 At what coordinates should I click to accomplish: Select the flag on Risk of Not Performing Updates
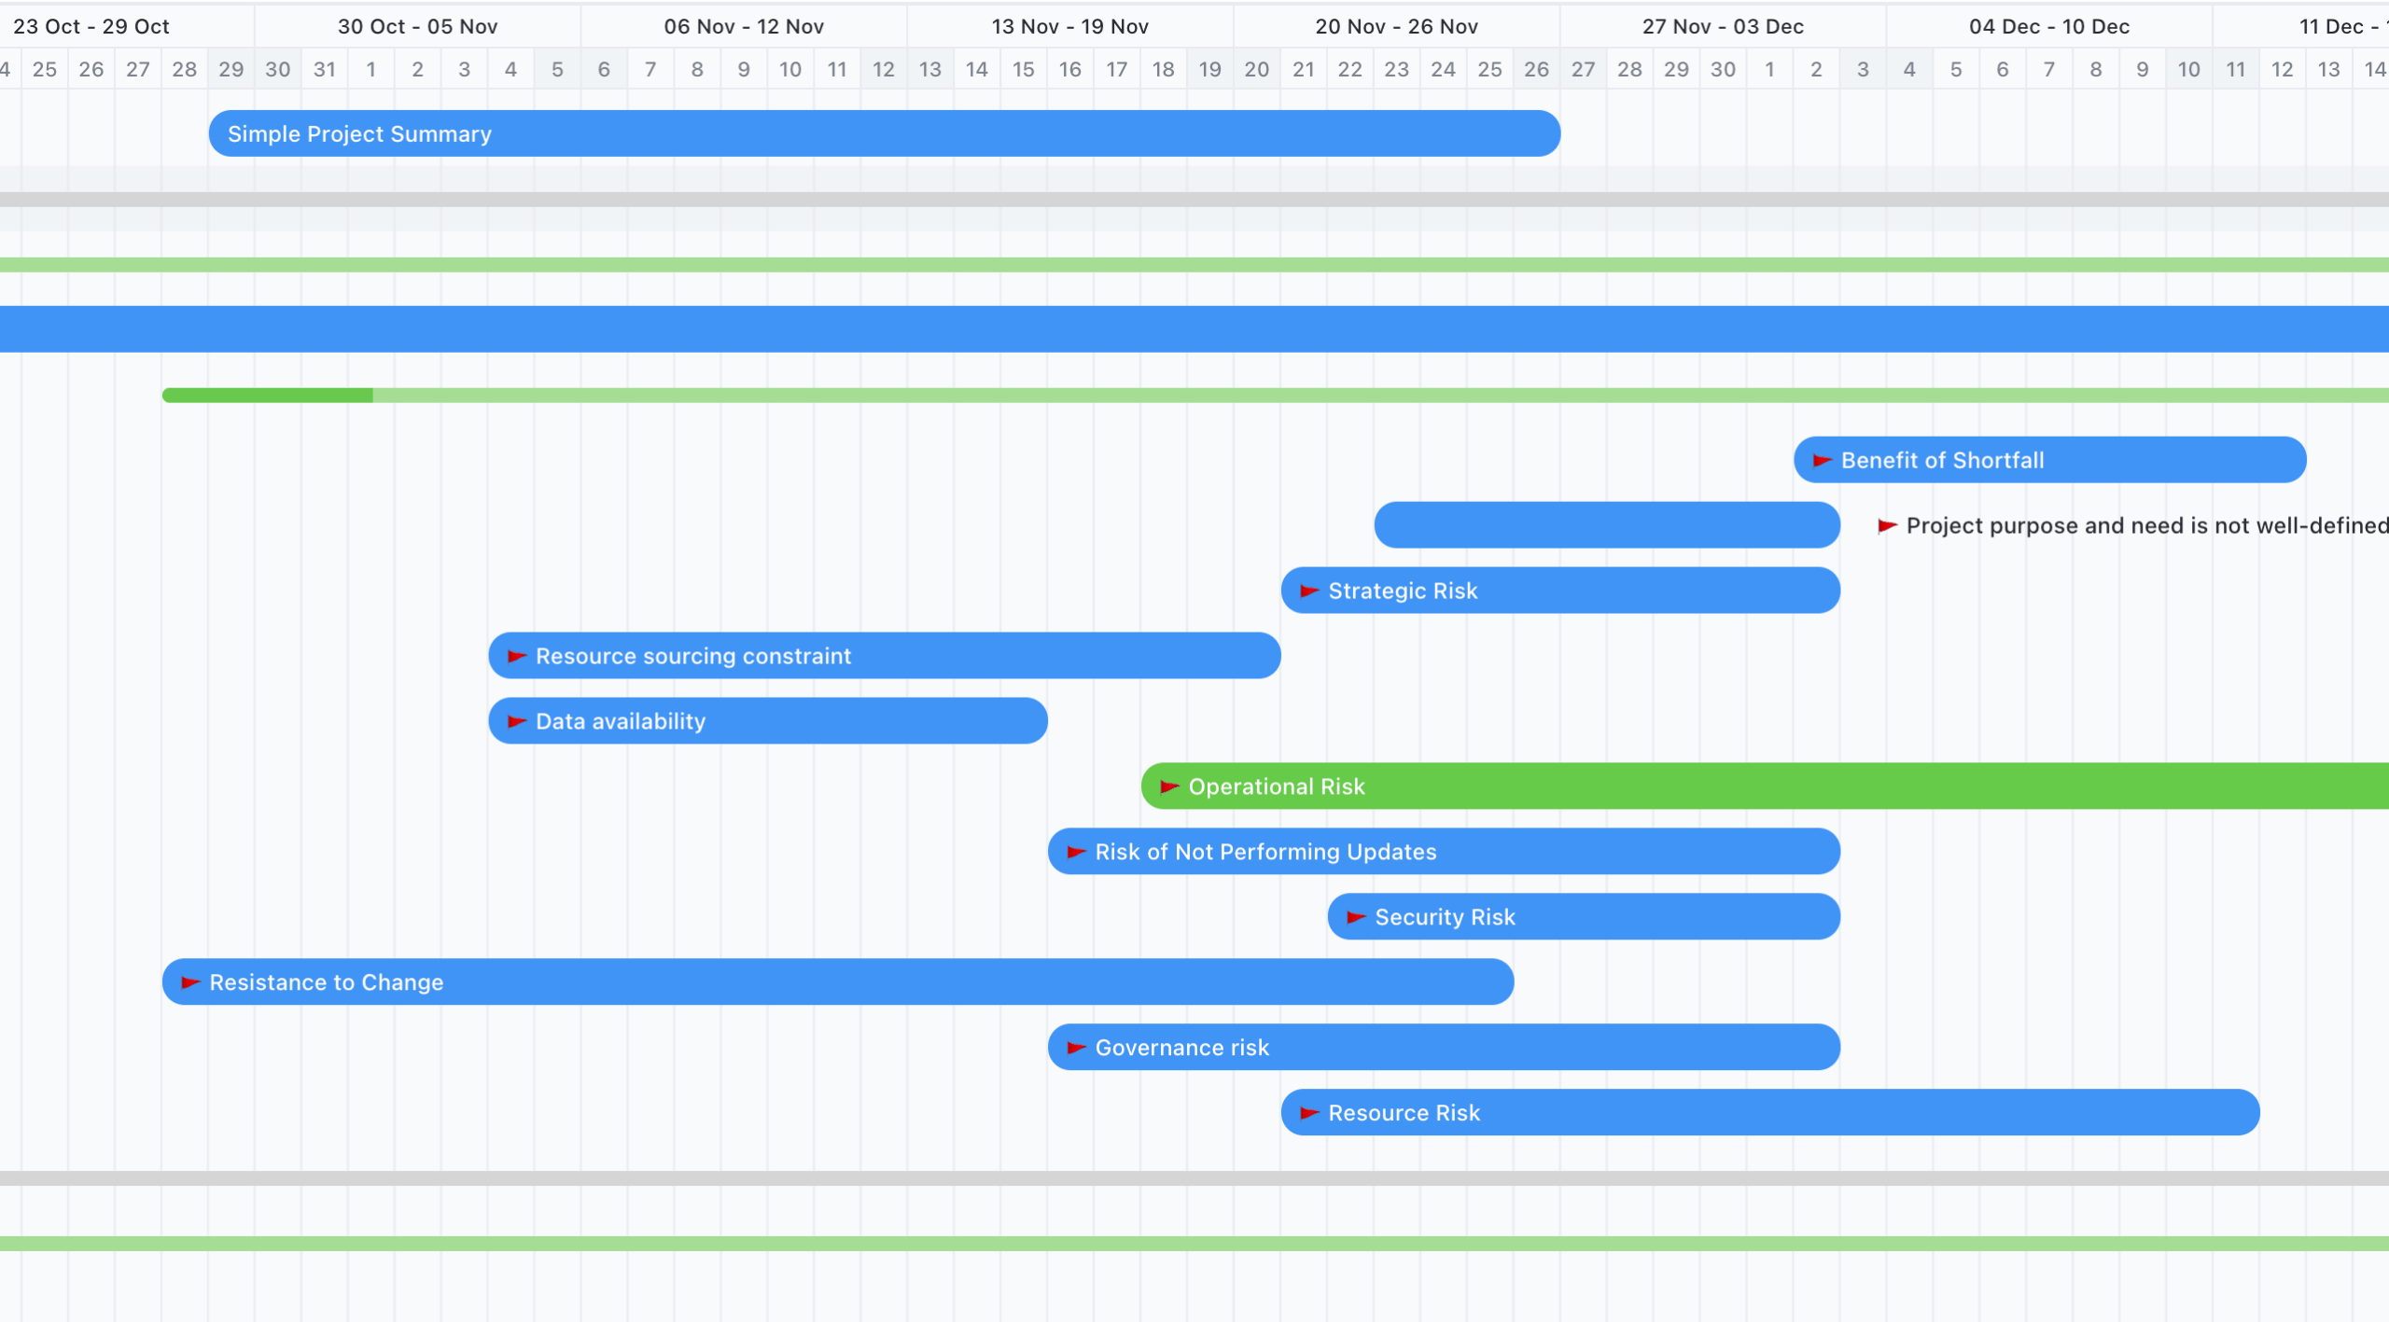(1073, 851)
